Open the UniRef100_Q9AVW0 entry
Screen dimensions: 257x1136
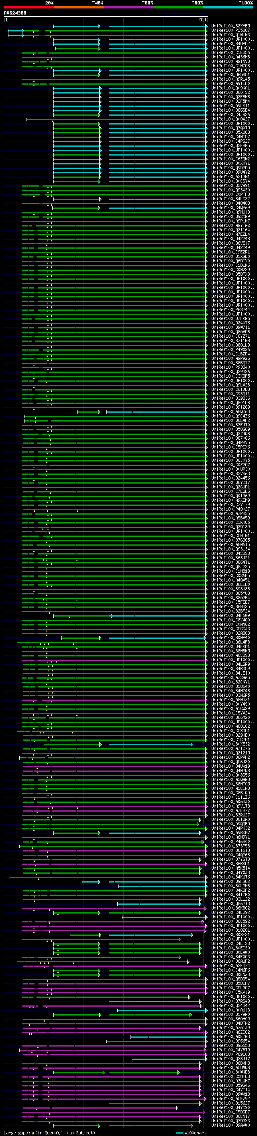[x=230, y=1126]
